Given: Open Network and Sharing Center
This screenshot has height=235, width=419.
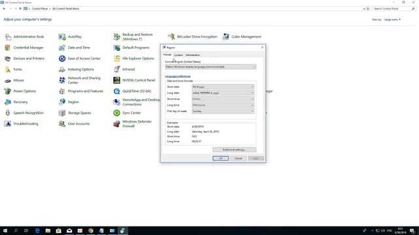Looking at the screenshot, I should [x=80, y=80].
